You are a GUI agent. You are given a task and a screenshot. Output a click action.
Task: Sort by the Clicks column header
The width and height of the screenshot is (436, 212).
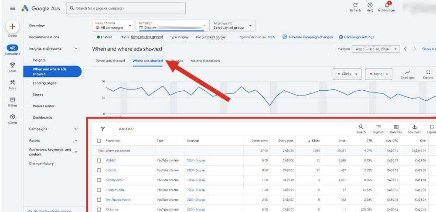click(313, 141)
